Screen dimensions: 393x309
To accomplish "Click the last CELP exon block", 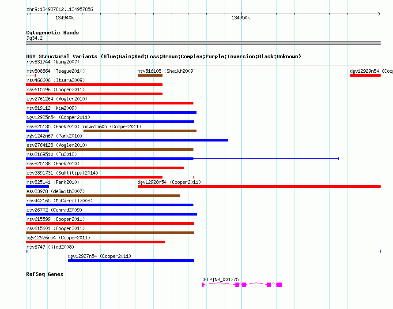I will tap(279, 285).
